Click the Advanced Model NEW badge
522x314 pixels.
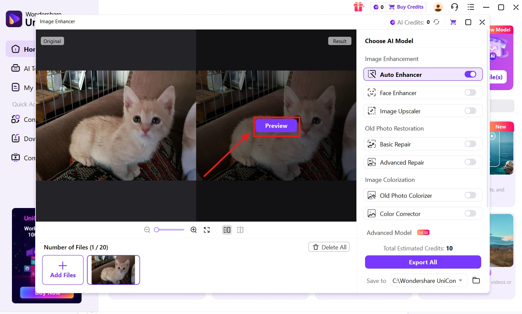point(423,233)
